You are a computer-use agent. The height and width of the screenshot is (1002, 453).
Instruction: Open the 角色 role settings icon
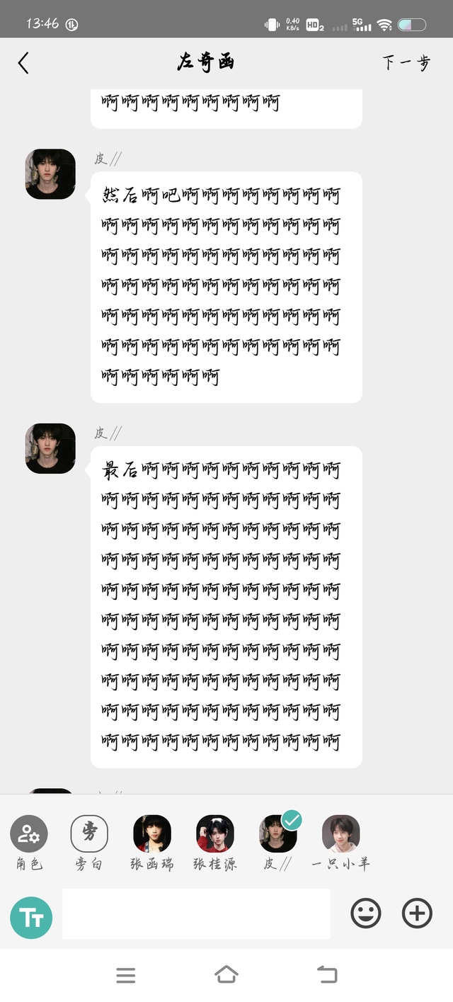pyautogui.click(x=29, y=833)
